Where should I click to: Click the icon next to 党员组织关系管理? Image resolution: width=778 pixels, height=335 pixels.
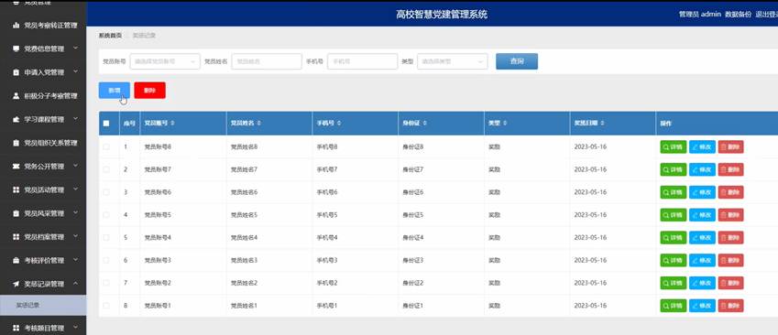pyautogui.click(x=16, y=143)
